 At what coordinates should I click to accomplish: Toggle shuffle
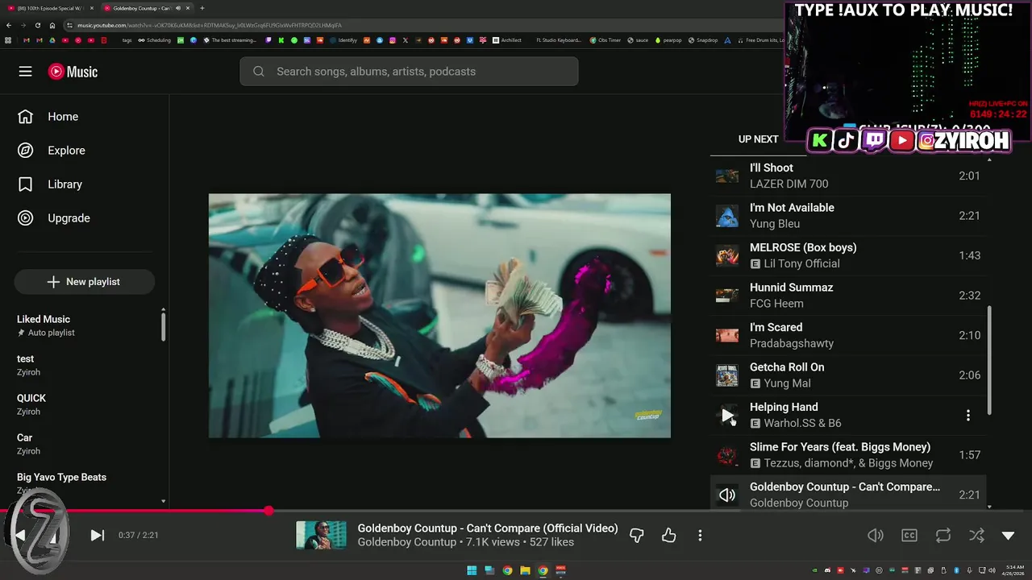point(976,536)
